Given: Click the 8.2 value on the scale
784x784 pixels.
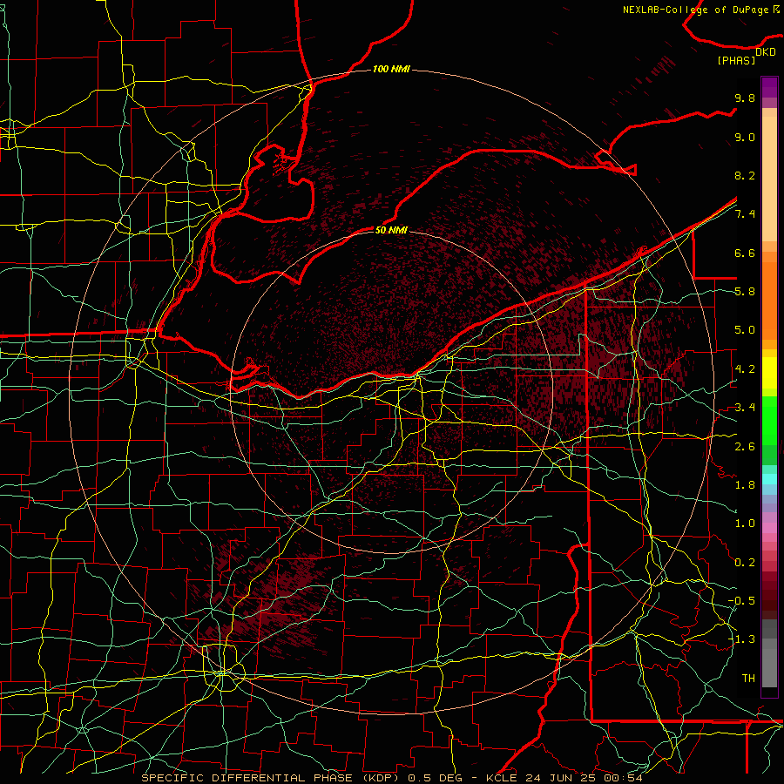Looking at the screenshot, I should [x=745, y=175].
